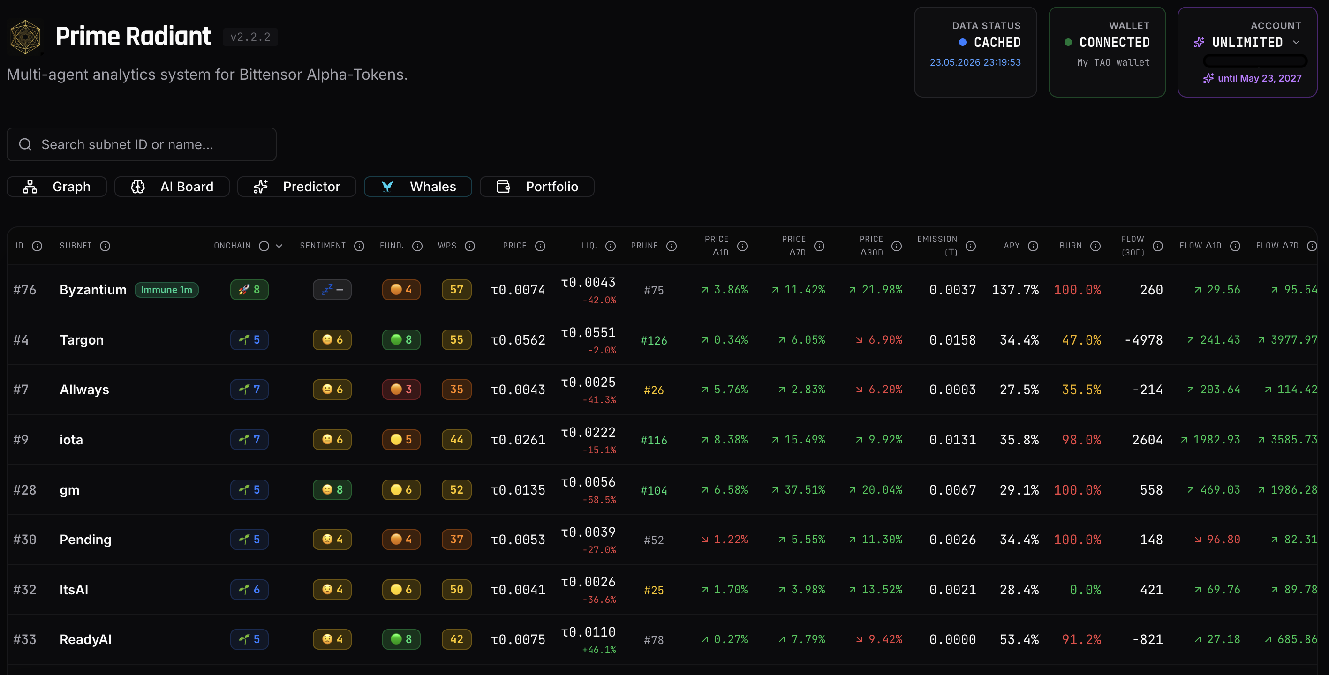Click the My TAO wallet label

point(1113,62)
